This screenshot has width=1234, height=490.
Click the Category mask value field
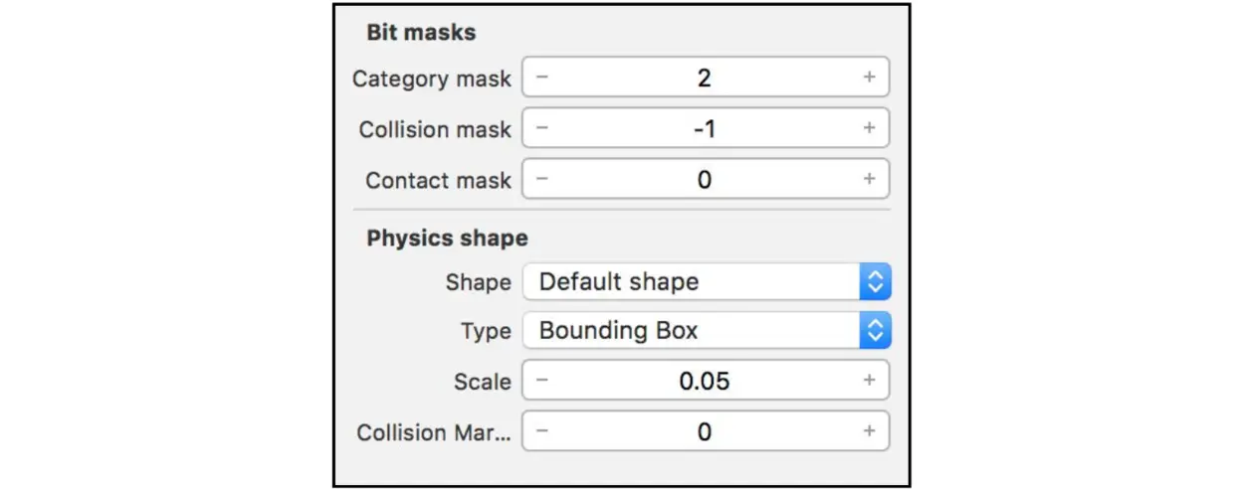click(x=705, y=78)
